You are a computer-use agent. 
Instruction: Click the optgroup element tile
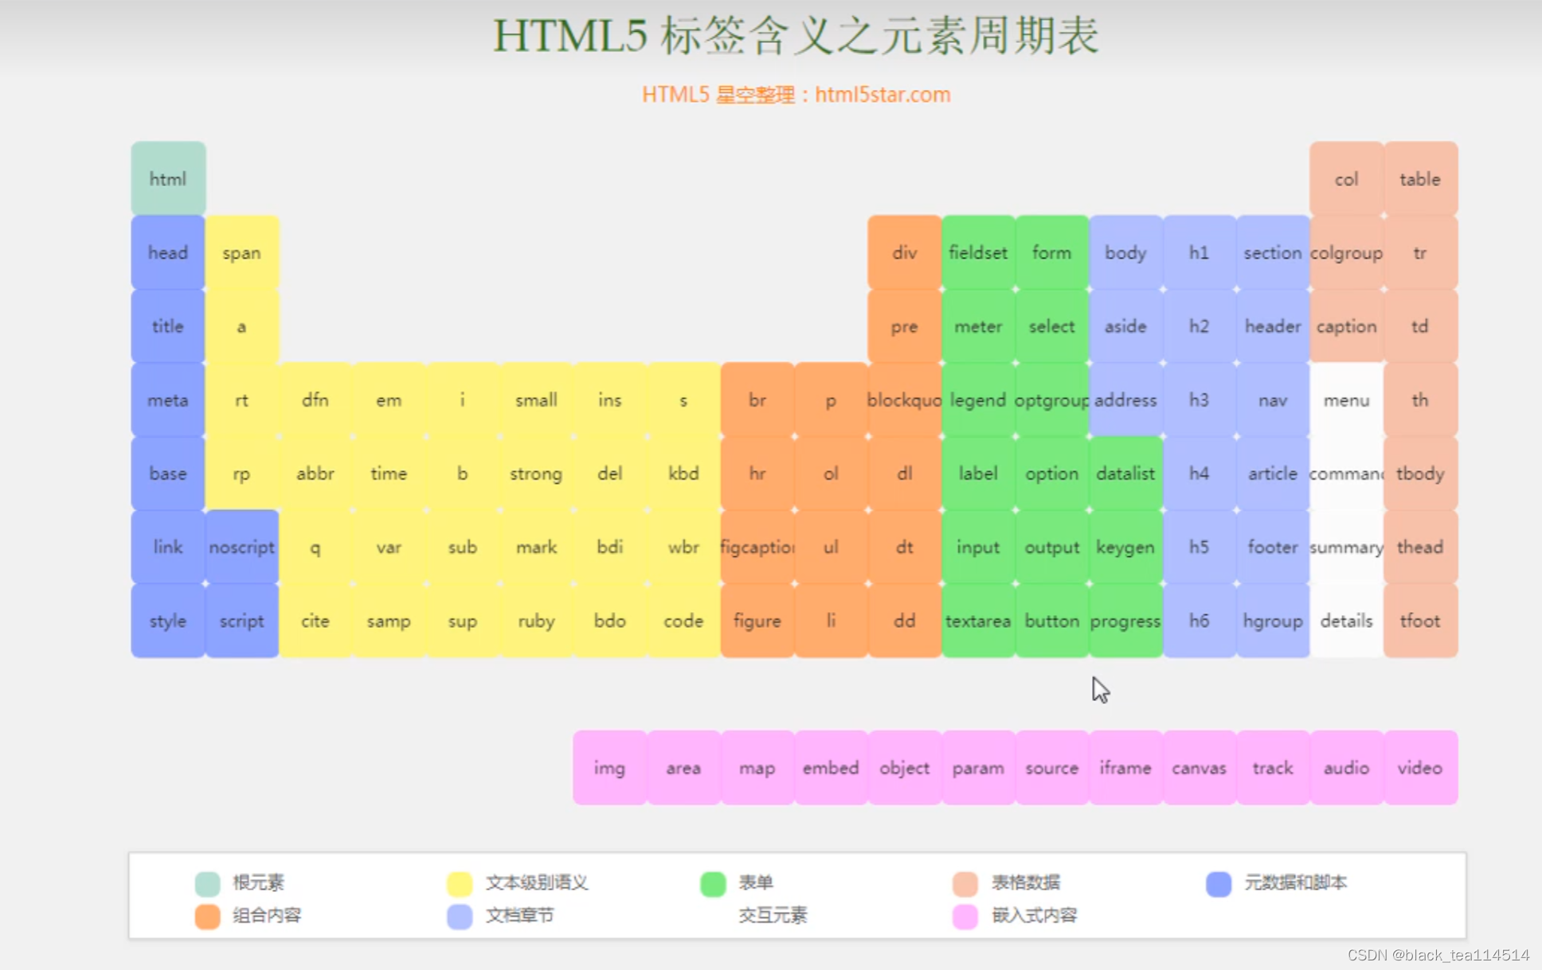click(1051, 399)
